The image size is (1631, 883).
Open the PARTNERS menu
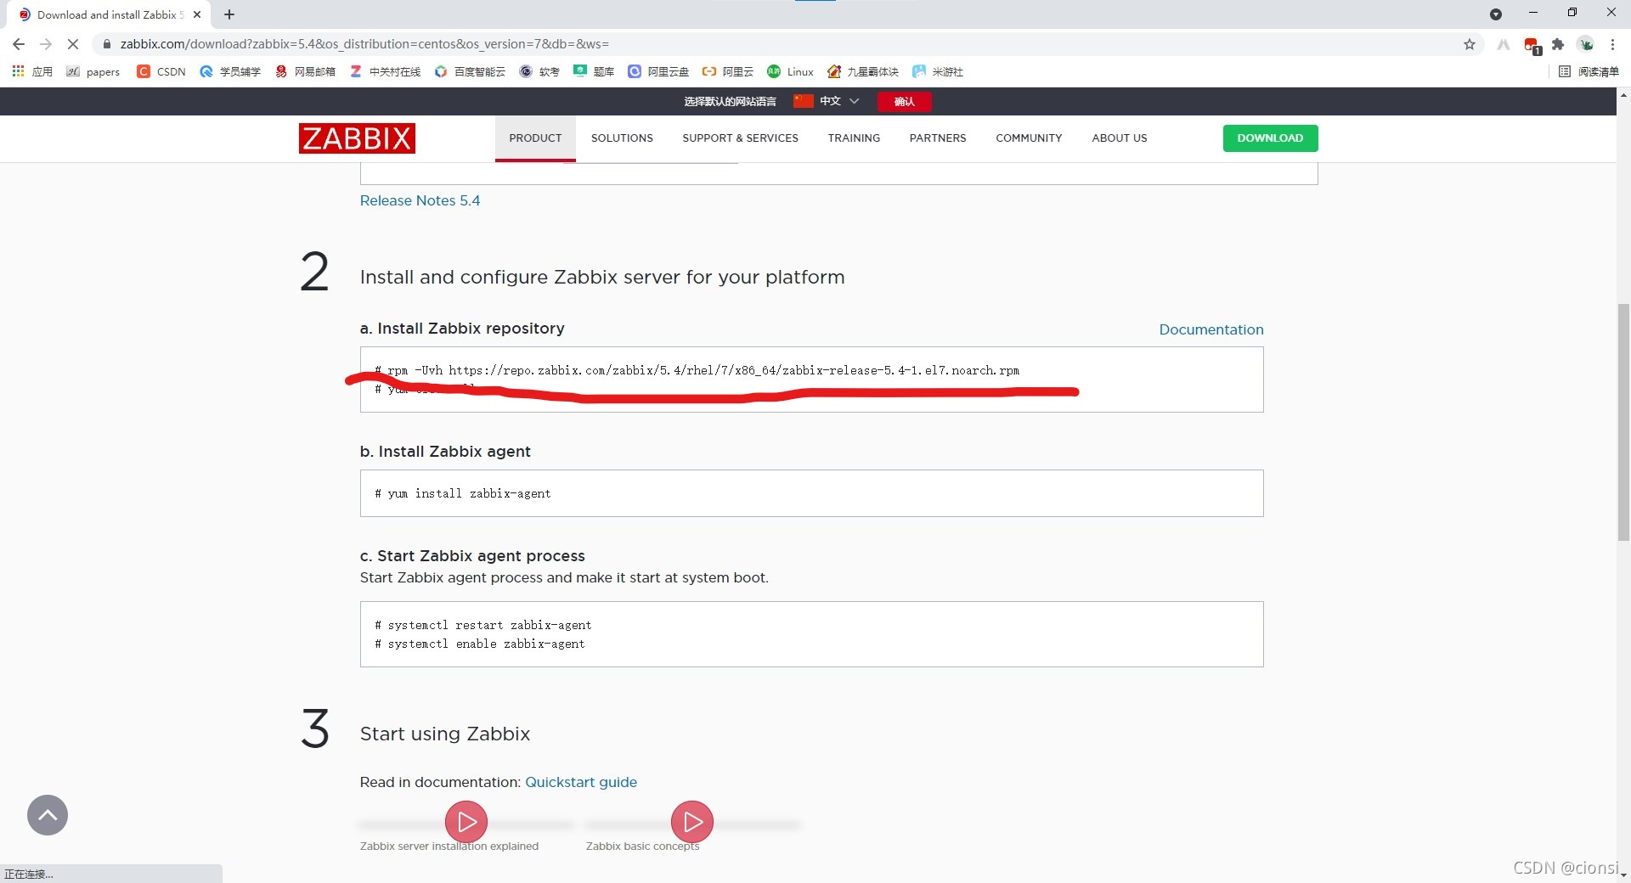click(938, 138)
